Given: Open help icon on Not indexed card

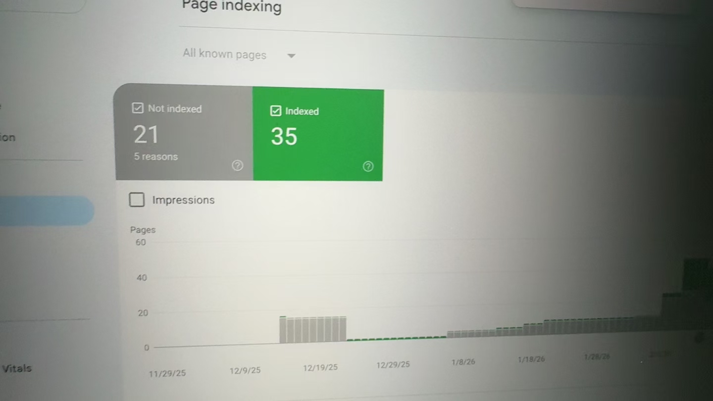Looking at the screenshot, I should [238, 165].
